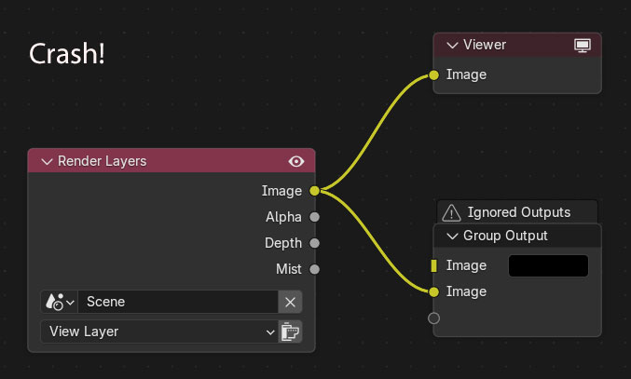Viewport: 631px width, 379px height.
Task: Click the Alpha output socket
Action: [314, 217]
